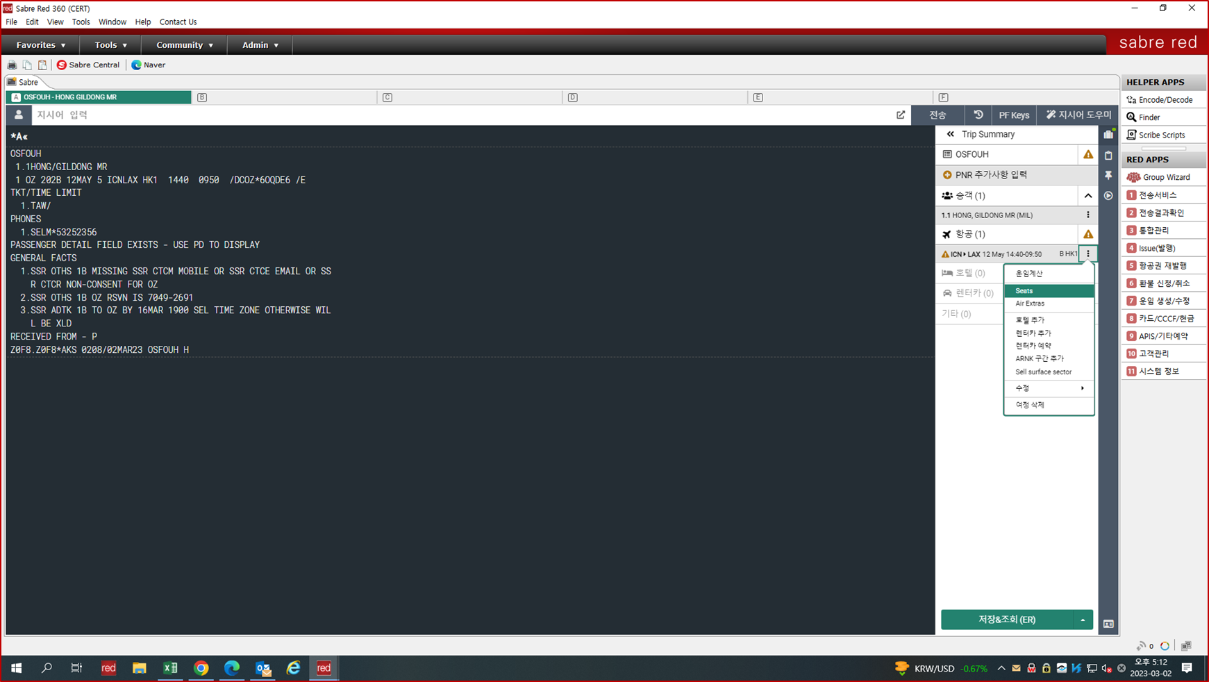Open OSFOUH PNR record row

(1007, 154)
